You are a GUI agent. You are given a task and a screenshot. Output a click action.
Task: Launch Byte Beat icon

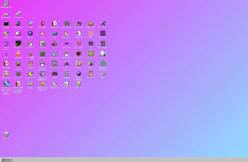(x=18, y=44)
